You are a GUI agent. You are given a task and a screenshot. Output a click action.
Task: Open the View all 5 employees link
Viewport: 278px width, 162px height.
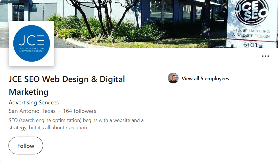(205, 79)
